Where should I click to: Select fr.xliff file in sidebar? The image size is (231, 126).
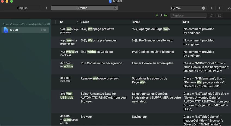(25, 30)
